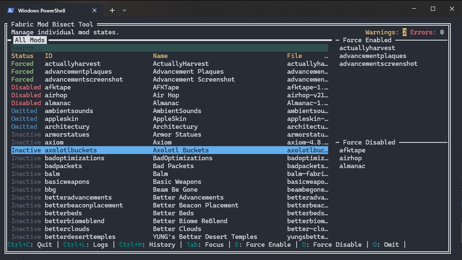
Task: Select the actuallyharvest mod row
Action: (x=169, y=64)
